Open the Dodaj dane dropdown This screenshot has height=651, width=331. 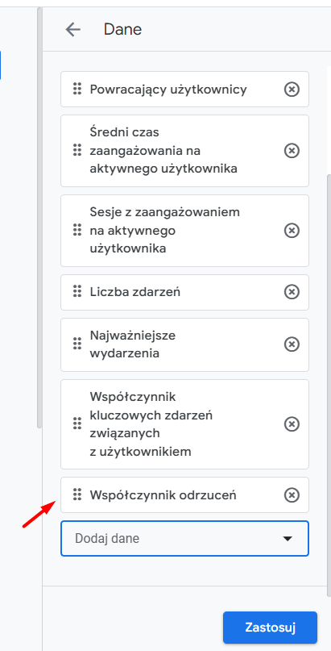pos(184,539)
